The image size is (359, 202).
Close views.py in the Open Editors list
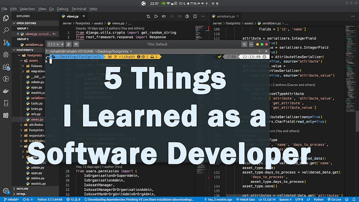coord(18,34)
